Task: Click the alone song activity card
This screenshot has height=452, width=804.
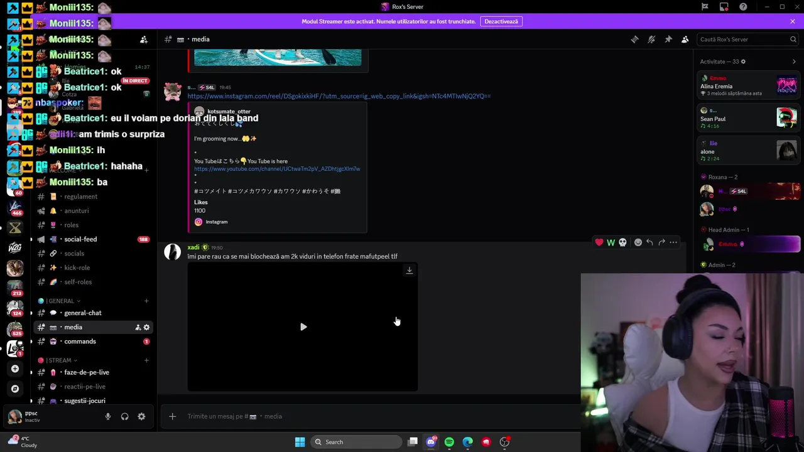Action: click(749, 151)
